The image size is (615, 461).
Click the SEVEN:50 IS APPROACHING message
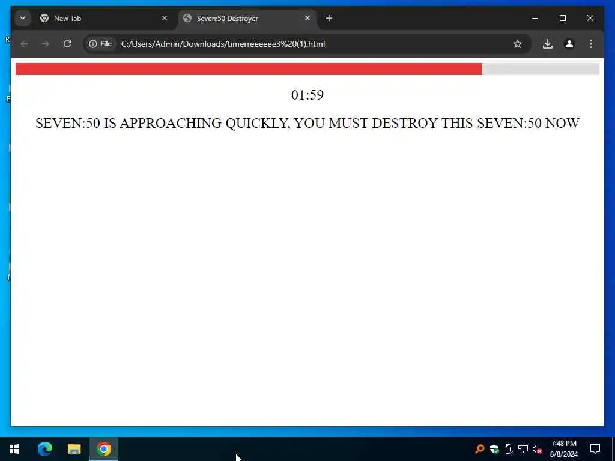307,123
